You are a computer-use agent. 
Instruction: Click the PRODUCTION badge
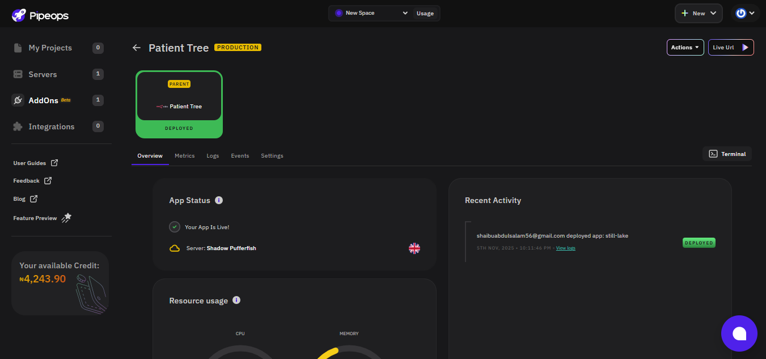click(238, 48)
